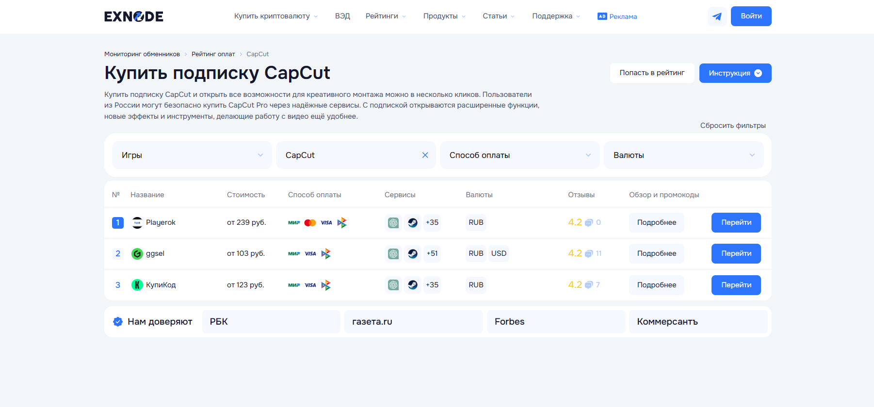Image resolution: width=874 pixels, height=407 pixels.
Task: Click Перейти button for ggsel
Action: click(736, 253)
